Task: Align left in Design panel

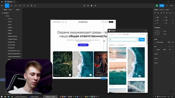Action: pos(155,13)
